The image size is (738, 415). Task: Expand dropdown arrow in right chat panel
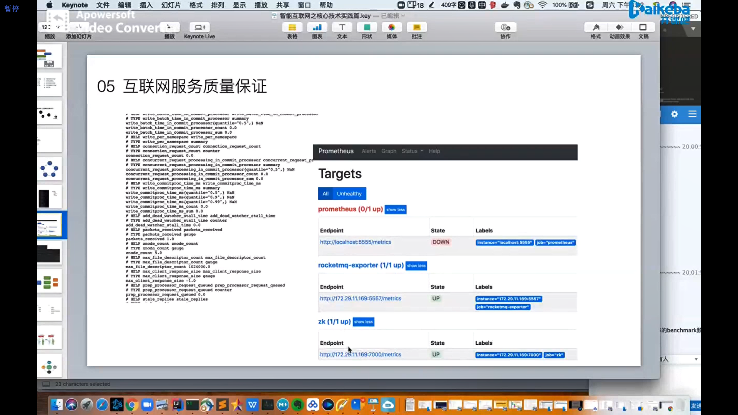(x=696, y=359)
